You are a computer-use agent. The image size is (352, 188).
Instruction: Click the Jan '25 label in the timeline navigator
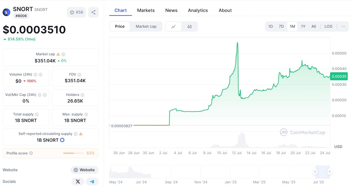coord(231,182)
